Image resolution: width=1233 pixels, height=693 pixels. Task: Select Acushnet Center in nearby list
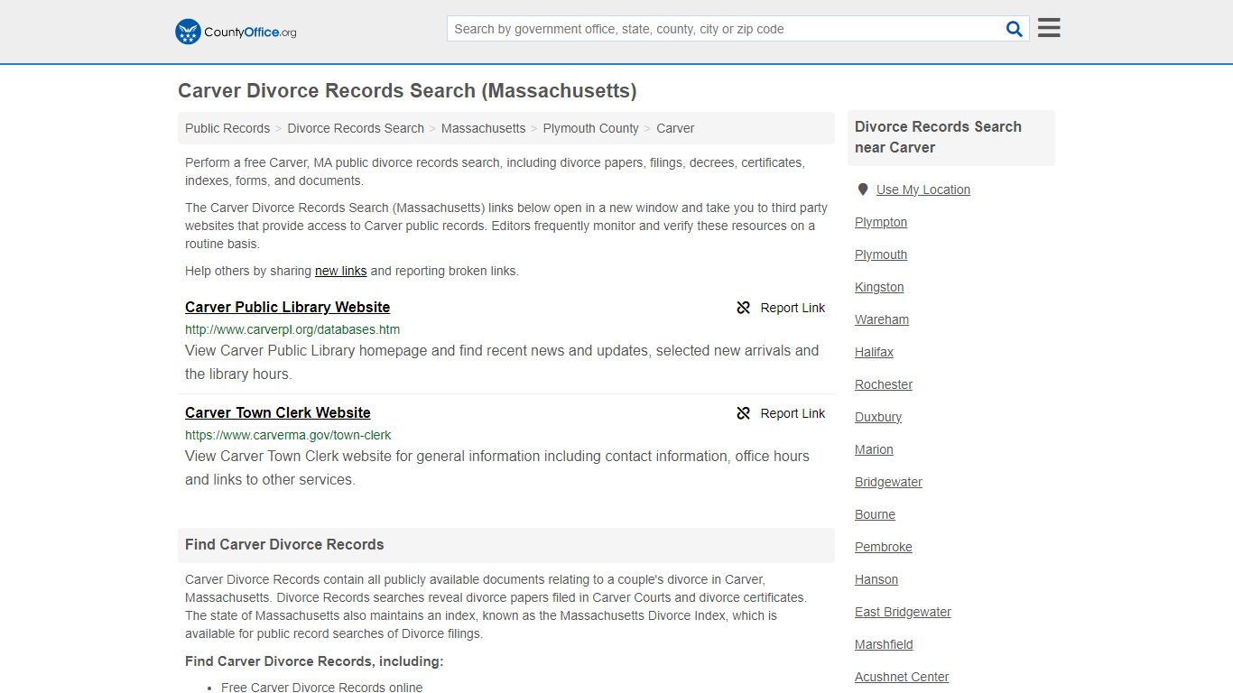pos(902,677)
